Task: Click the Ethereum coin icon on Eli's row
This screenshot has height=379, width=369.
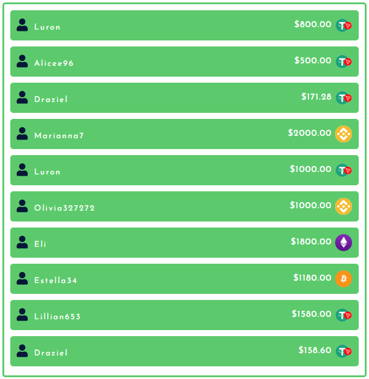Action: (344, 243)
